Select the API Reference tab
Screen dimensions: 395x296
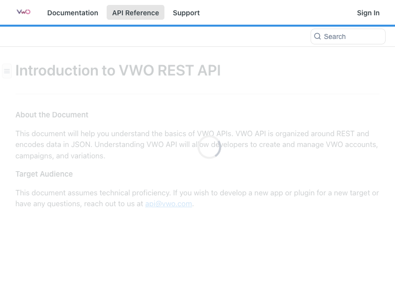click(135, 13)
